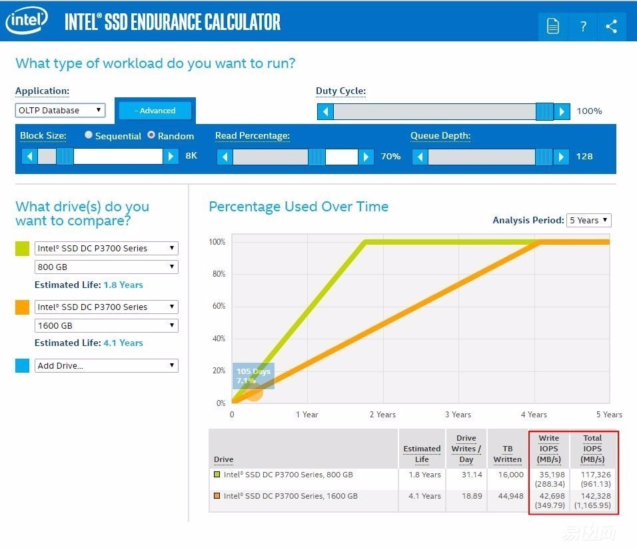Click the share icon in header
The width and height of the screenshot is (637, 548).
click(611, 27)
